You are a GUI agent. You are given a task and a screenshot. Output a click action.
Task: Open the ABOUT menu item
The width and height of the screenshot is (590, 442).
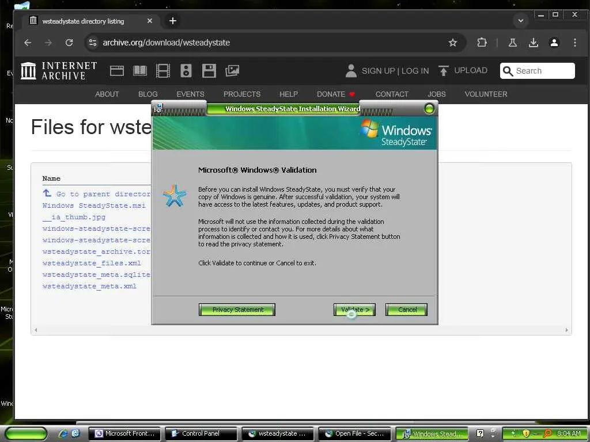pyautogui.click(x=107, y=94)
